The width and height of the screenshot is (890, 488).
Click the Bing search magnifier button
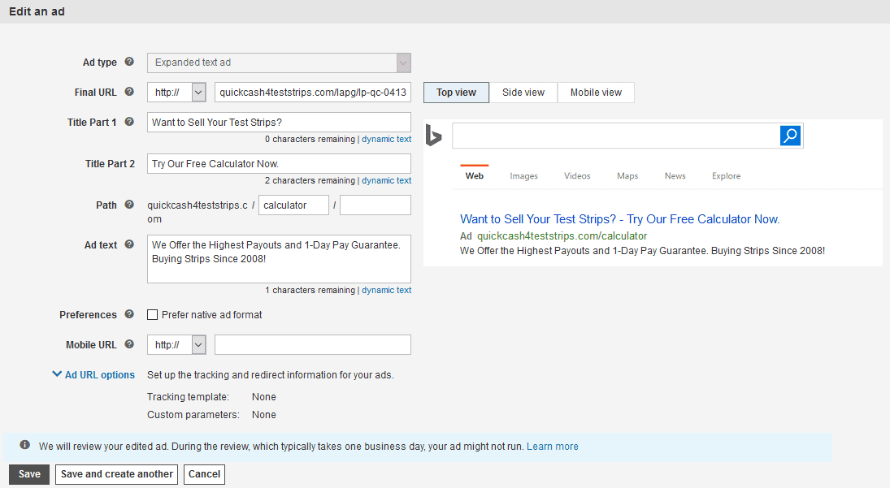(790, 136)
